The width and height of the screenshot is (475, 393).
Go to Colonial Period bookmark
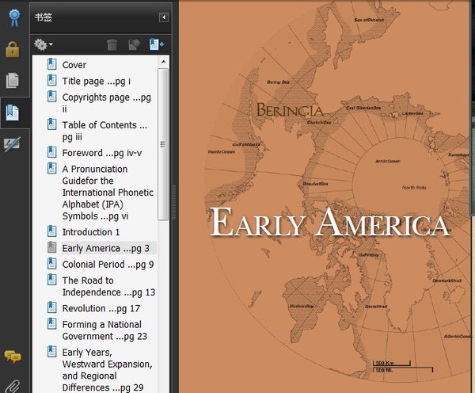click(108, 265)
